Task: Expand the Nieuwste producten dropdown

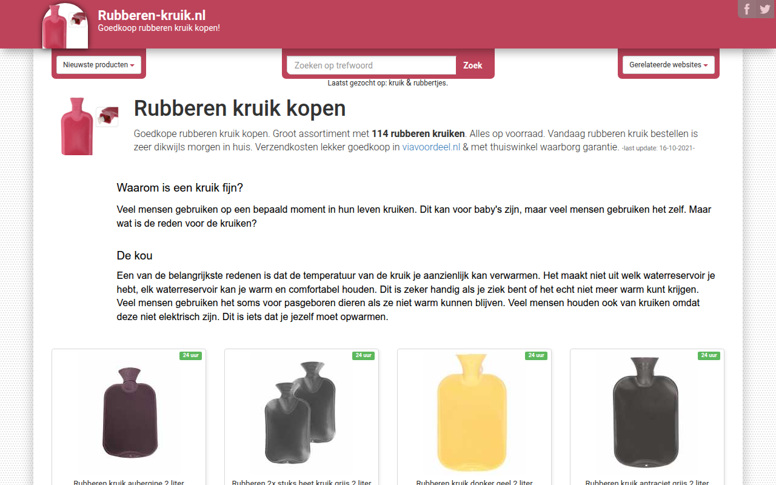Action: 99,65
